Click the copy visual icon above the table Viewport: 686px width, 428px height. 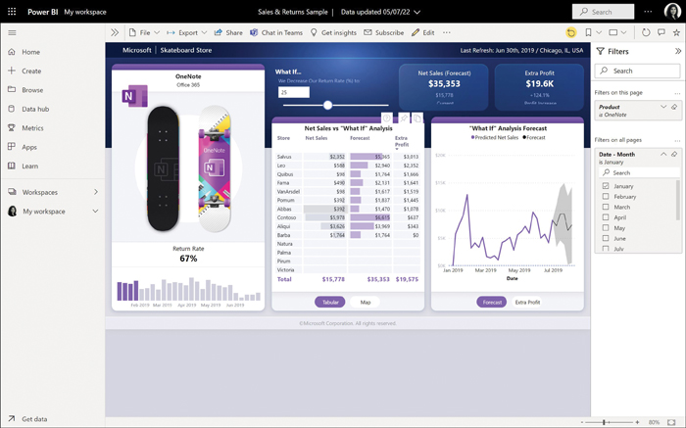[417, 119]
